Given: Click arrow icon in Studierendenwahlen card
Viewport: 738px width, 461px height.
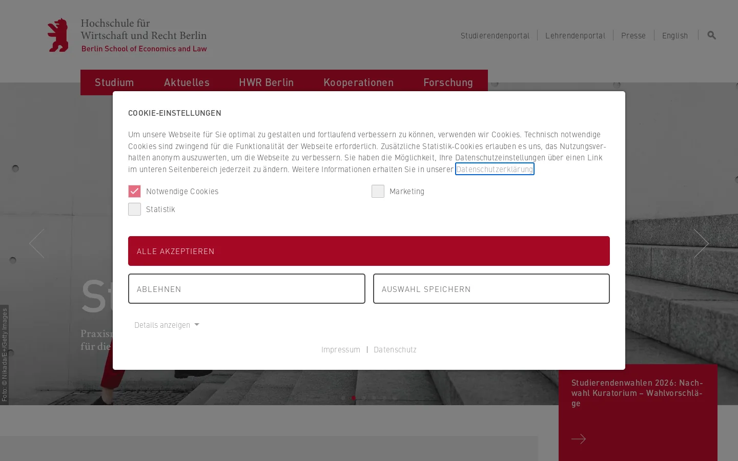Looking at the screenshot, I should (x=579, y=439).
